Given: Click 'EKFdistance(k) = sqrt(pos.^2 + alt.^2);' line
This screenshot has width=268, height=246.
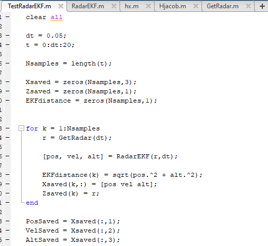Looking at the screenshot, I should [x=122, y=175].
